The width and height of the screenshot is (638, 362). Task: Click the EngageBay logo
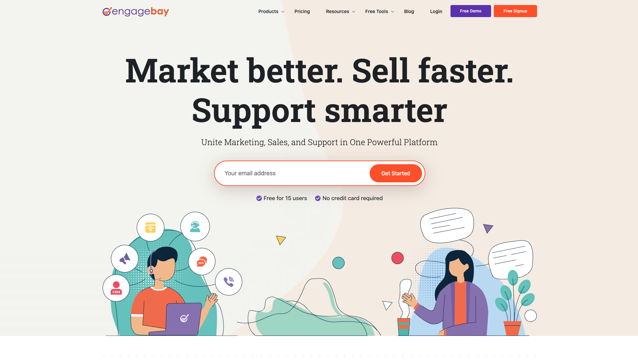coord(136,11)
